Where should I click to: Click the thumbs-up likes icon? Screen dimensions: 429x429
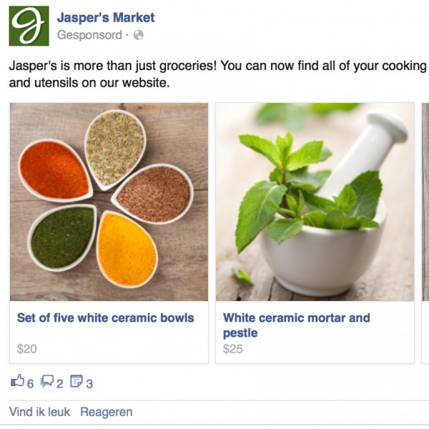tap(17, 380)
